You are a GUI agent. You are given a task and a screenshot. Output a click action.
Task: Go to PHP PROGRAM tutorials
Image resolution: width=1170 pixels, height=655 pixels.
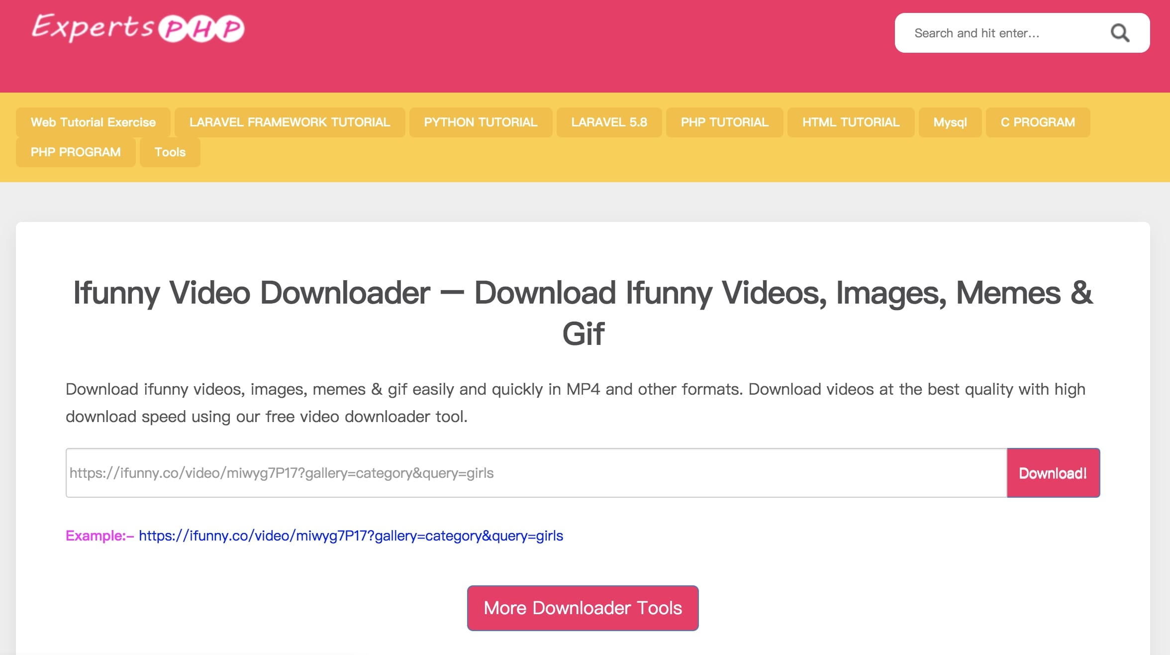click(x=75, y=152)
